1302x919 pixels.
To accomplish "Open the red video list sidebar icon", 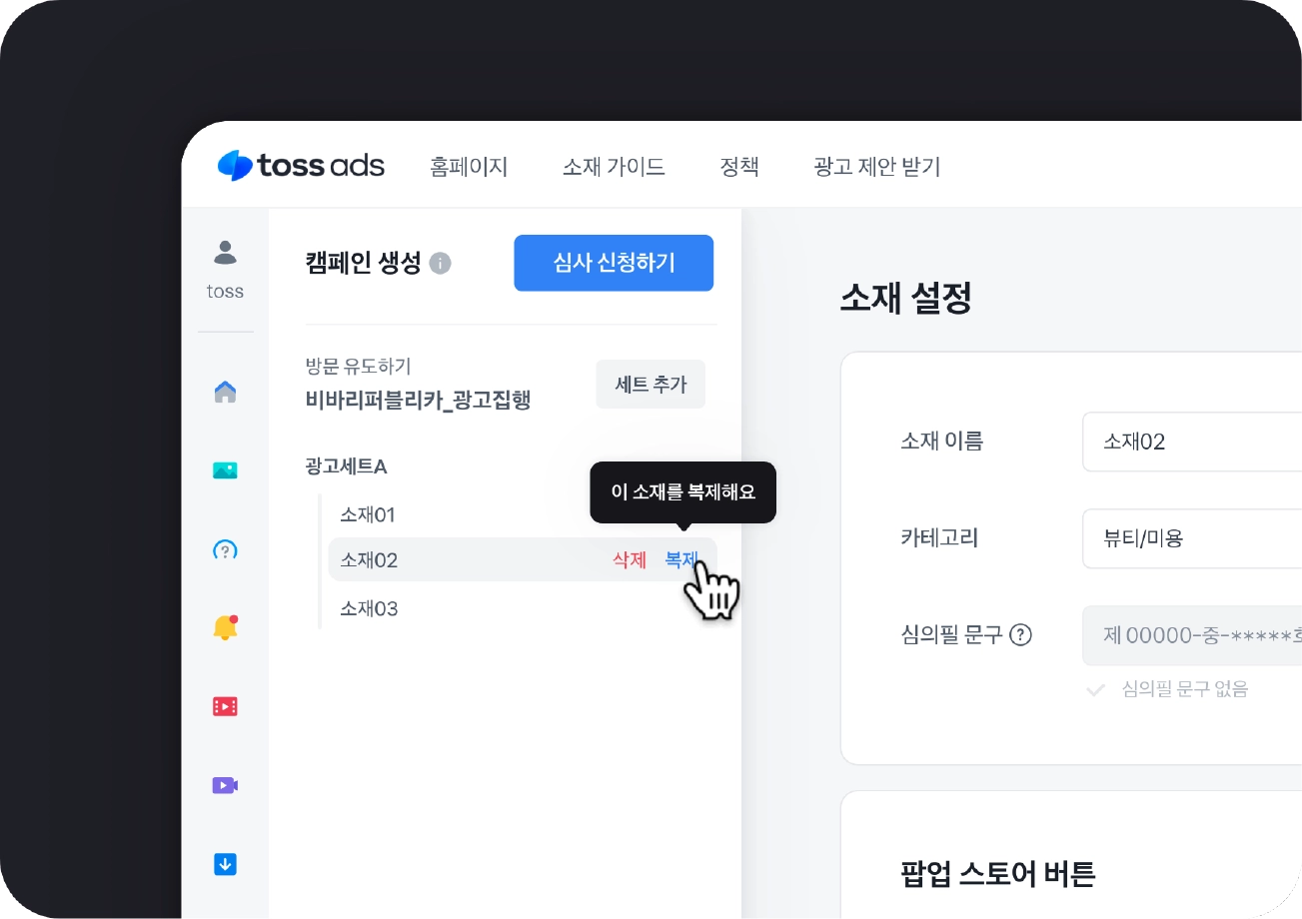I will point(226,706).
